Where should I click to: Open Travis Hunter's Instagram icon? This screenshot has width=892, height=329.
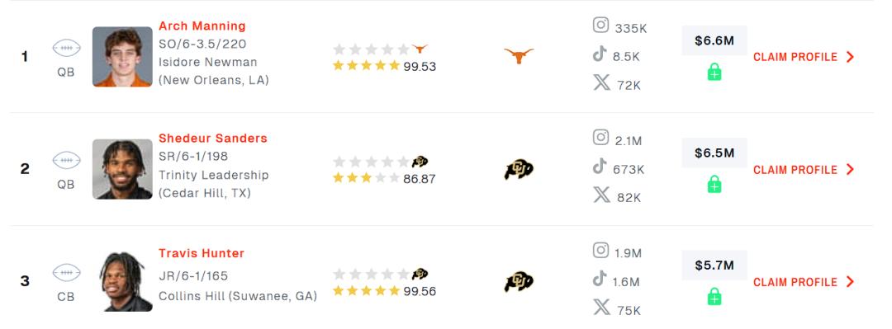point(600,250)
